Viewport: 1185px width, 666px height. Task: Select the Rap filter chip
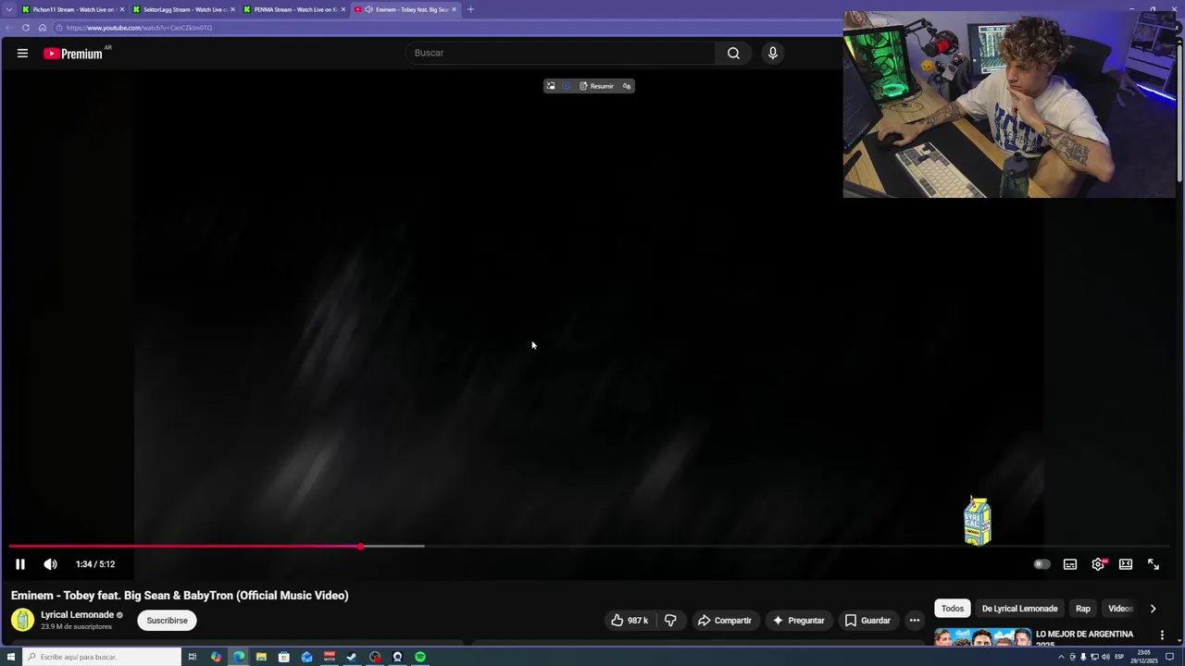pos(1082,609)
